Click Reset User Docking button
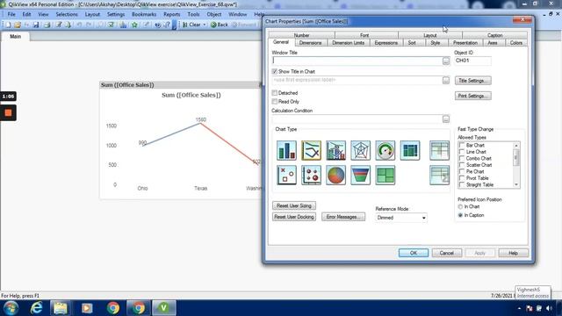The image size is (562, 316). [x=294, y=217]
